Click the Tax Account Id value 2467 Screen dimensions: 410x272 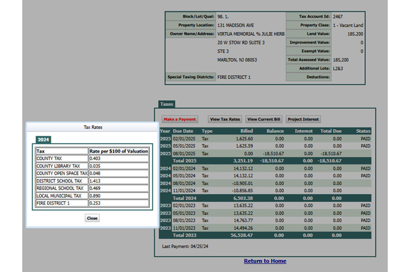[x=337, y=16]
